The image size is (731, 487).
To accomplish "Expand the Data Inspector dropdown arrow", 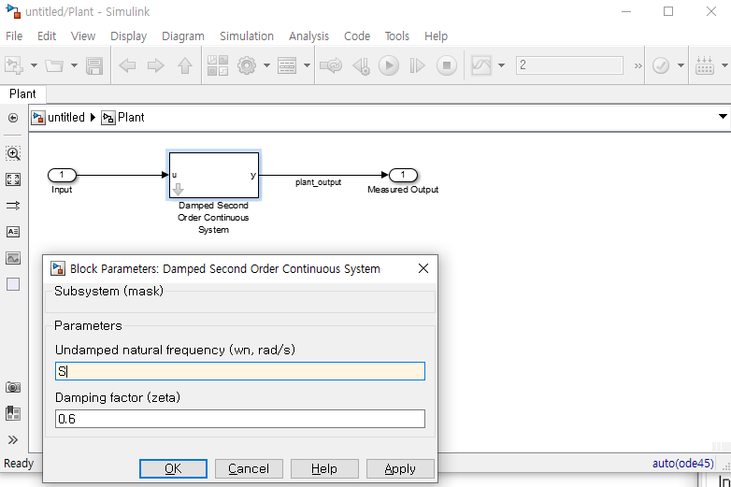I will click(502, 65).
